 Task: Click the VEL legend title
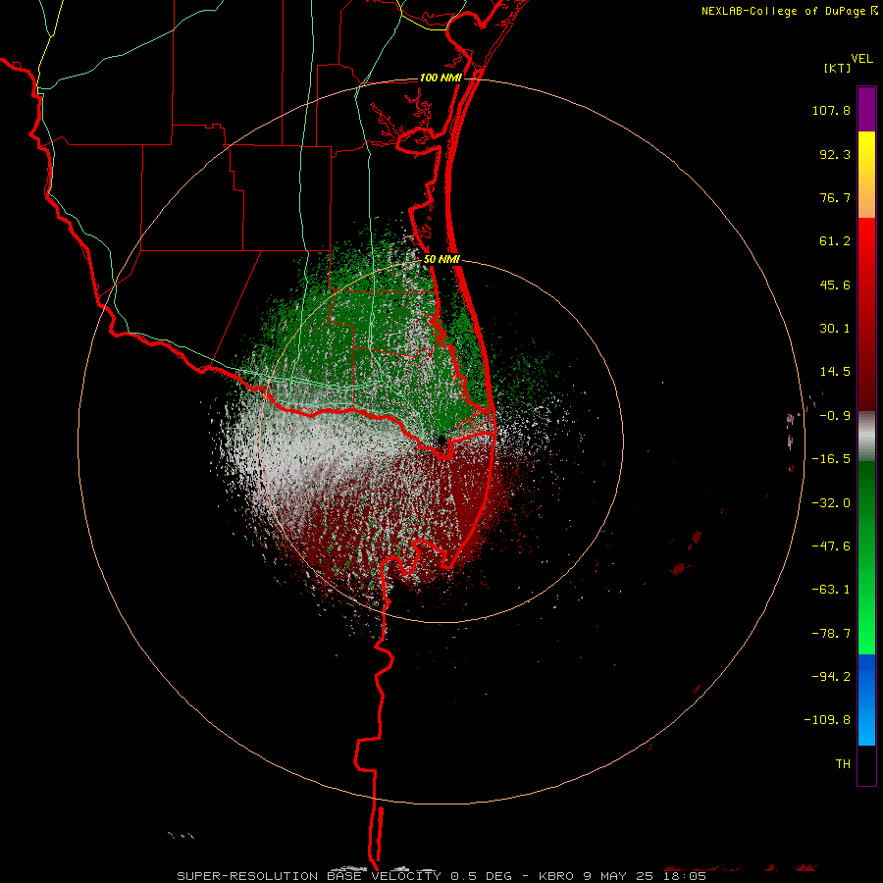[861, 59]
